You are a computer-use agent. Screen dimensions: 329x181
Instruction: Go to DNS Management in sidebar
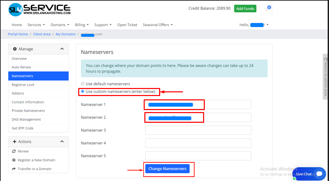point(26,119)
